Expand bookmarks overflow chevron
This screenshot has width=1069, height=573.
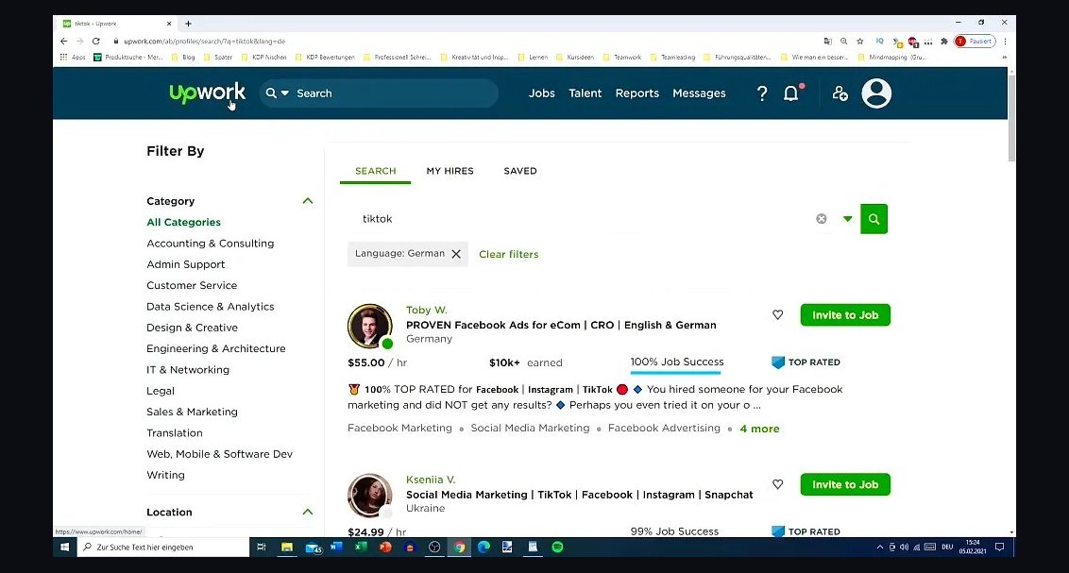[x=1004, y=58]
